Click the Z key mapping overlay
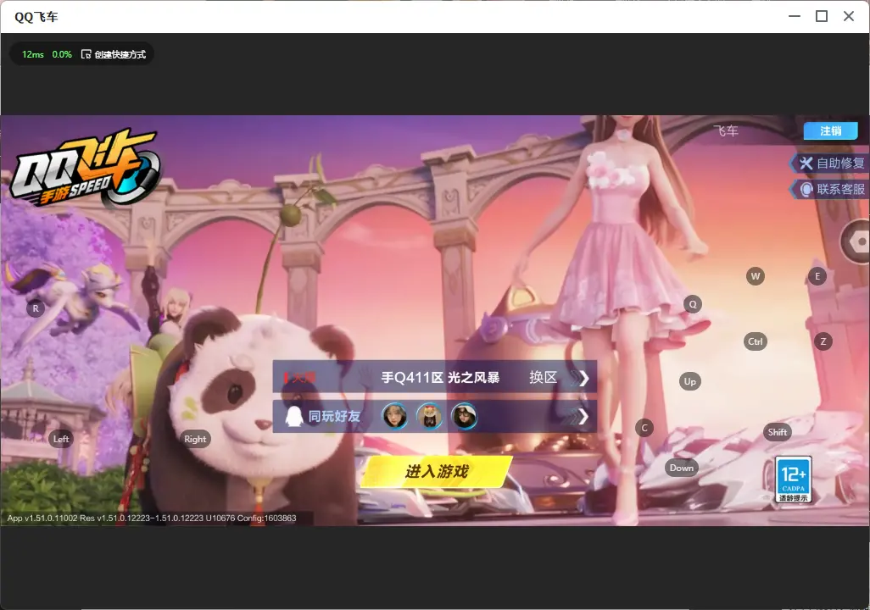The image size is (870, 610). pyautogui.click(x=823, y=341)
